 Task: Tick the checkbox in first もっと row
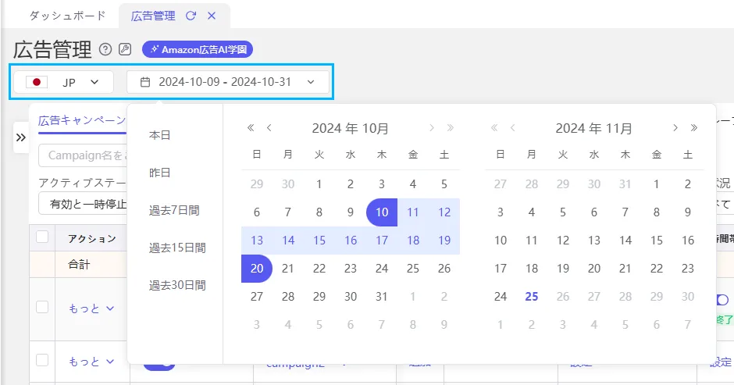click(42, 307)
